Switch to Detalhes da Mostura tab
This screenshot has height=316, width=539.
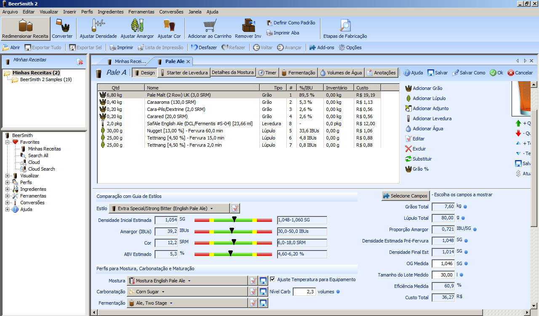pyautogui.click(x=233, y=73)
